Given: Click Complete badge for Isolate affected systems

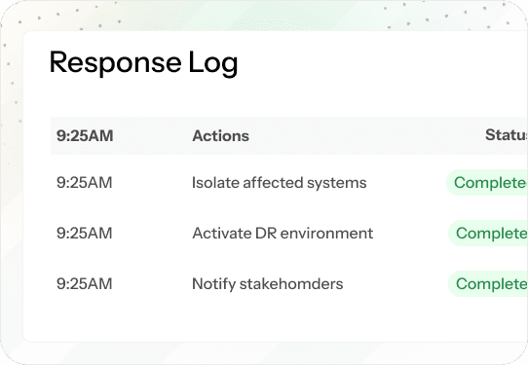Looking at the screenshot, I should pos(487,183).
